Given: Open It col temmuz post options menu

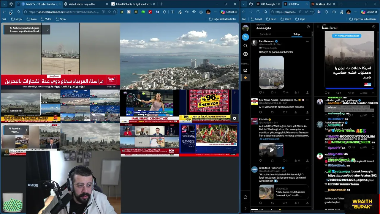Looking at the screenshot, I should tap(307, 41).
